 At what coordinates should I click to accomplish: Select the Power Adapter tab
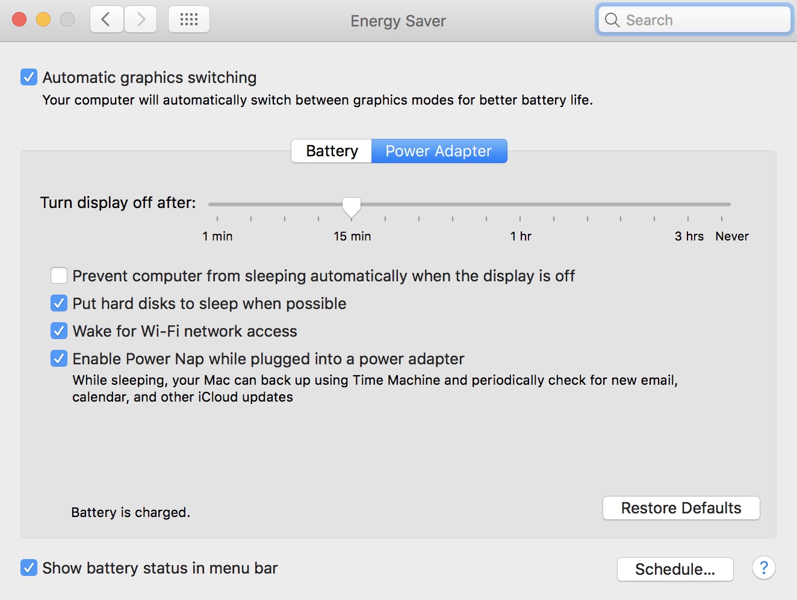click(439, 151)
